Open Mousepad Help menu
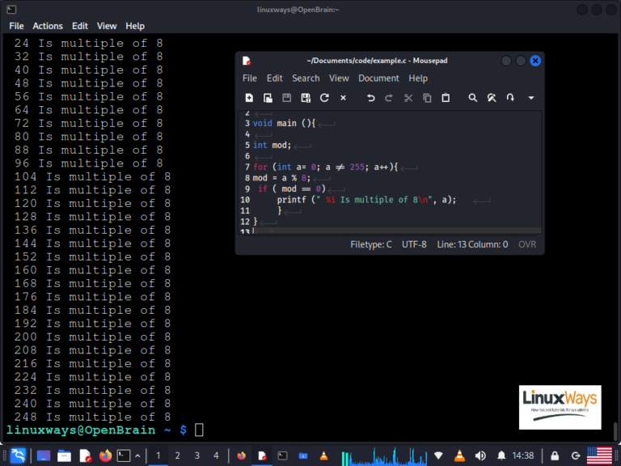 coord(418,78)
